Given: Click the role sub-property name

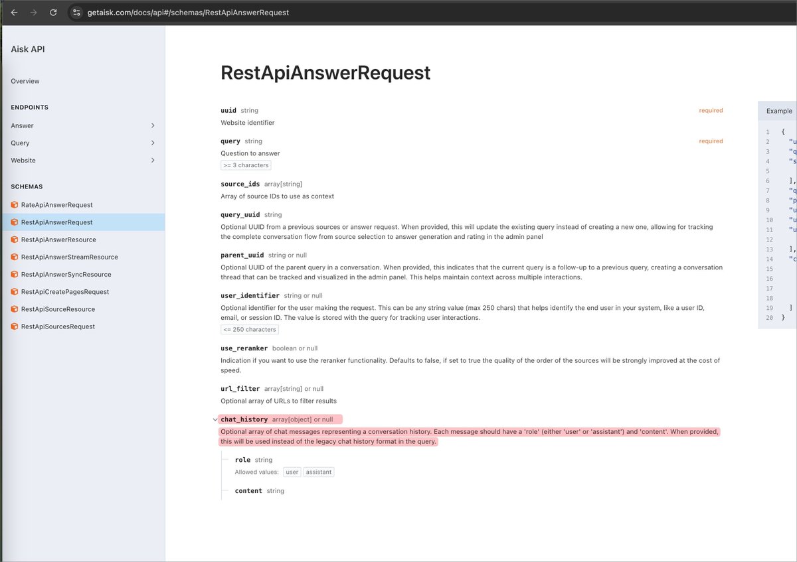Looking at the screenshot, I should [x=242, y=460].
